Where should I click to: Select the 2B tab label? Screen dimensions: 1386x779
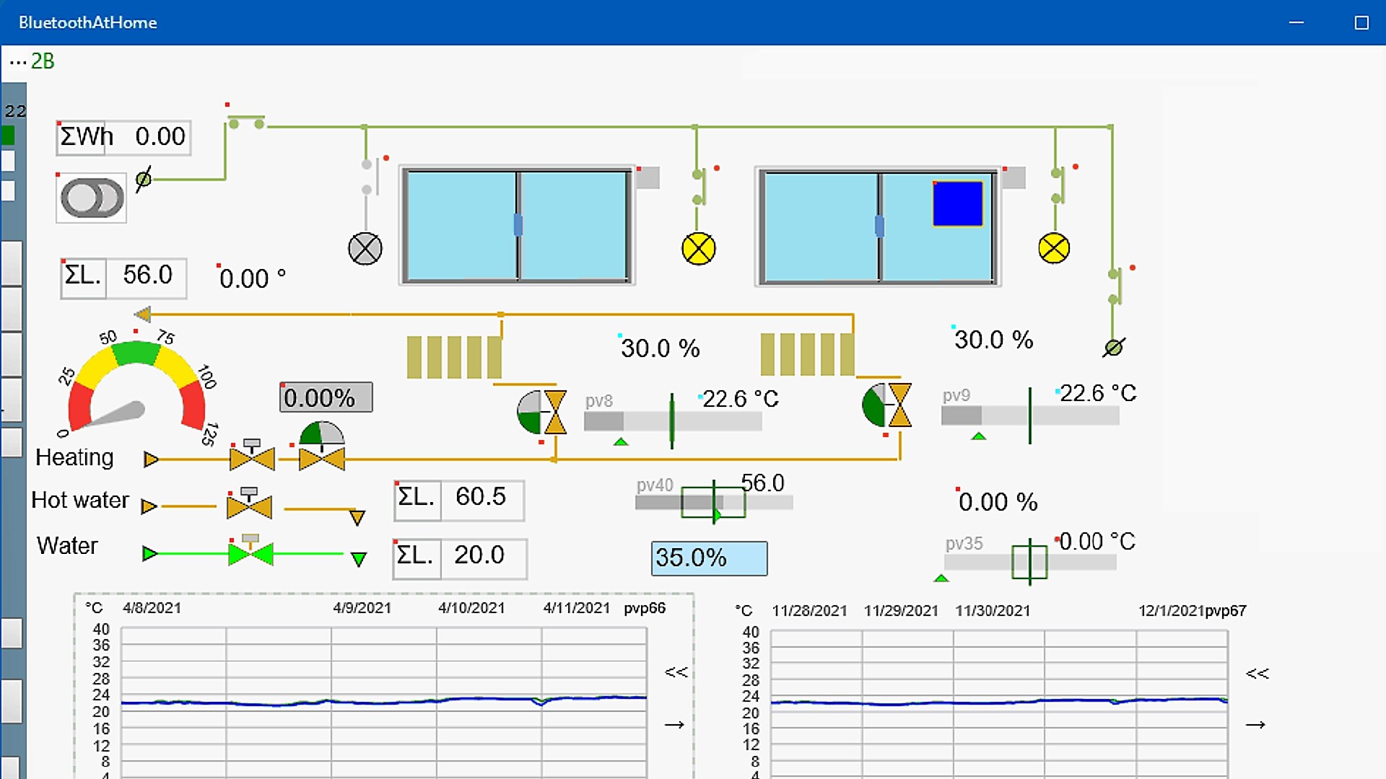pos(43,61)
